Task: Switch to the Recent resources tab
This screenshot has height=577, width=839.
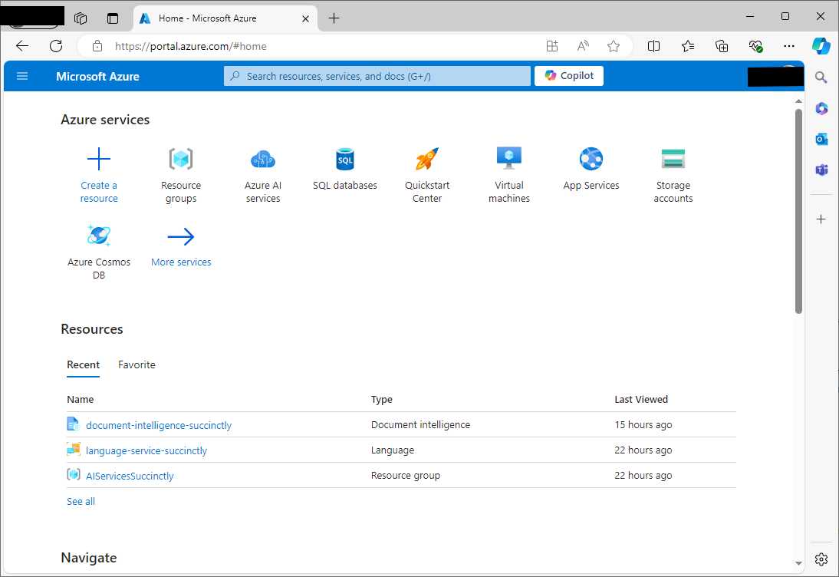Action: click(x=83, y=365)
